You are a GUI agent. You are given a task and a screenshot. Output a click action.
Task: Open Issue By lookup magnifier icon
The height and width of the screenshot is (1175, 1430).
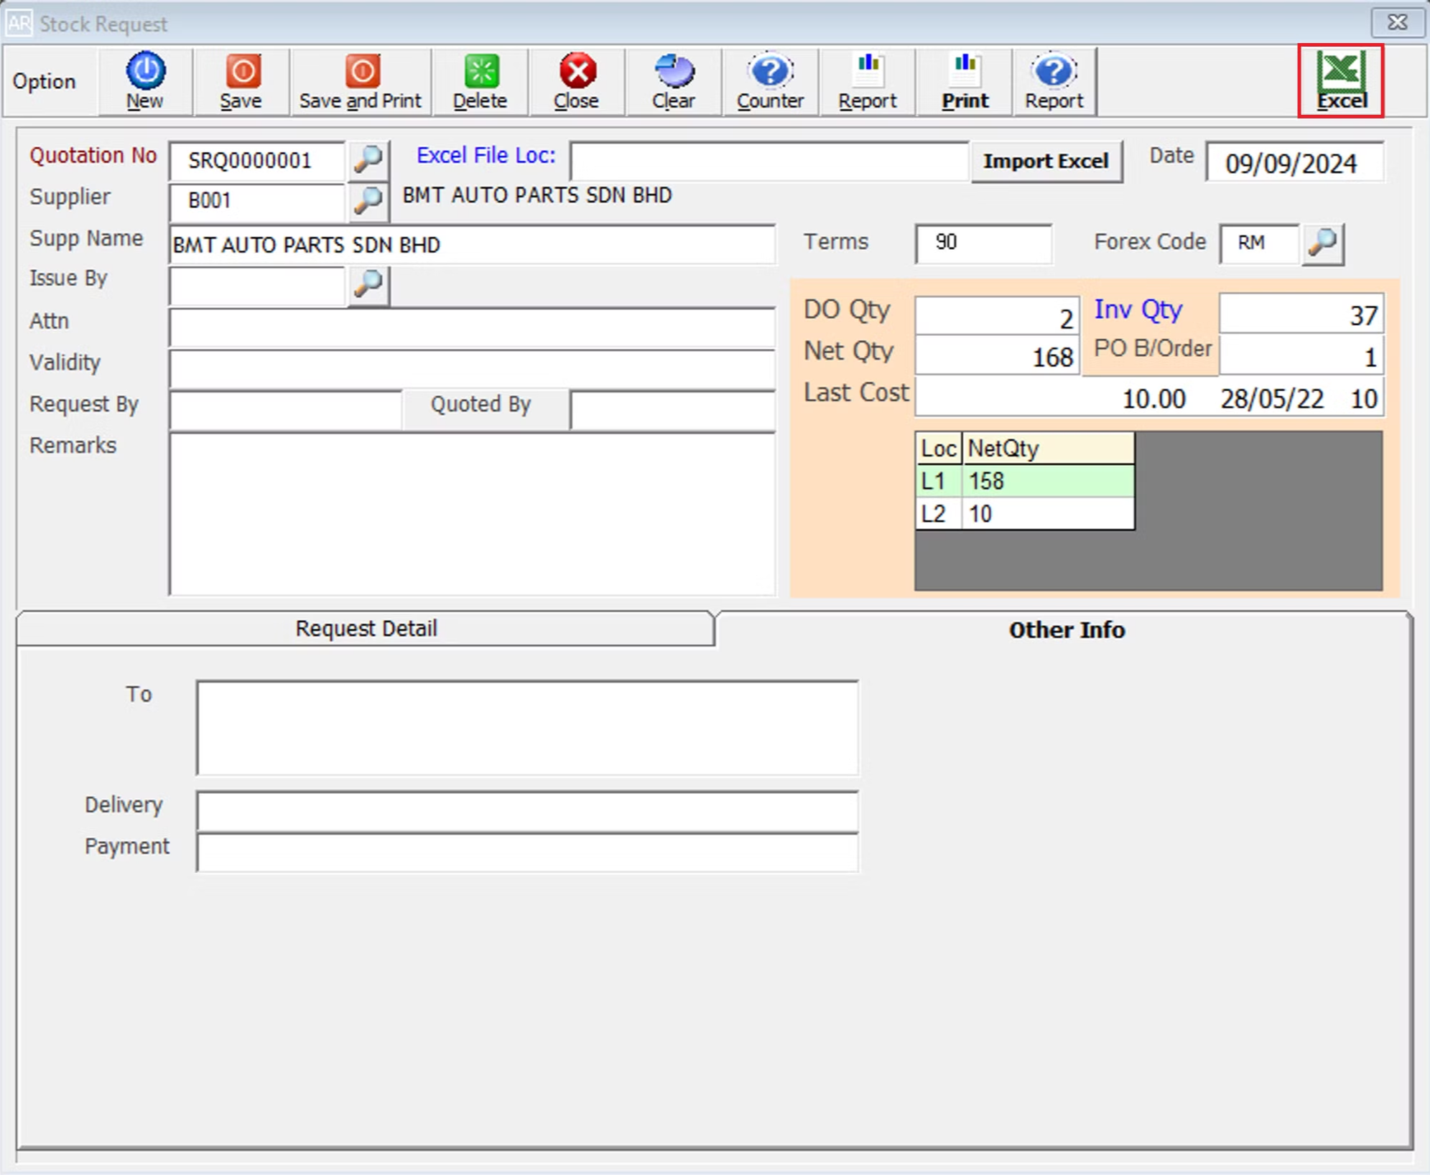(368, 285)
